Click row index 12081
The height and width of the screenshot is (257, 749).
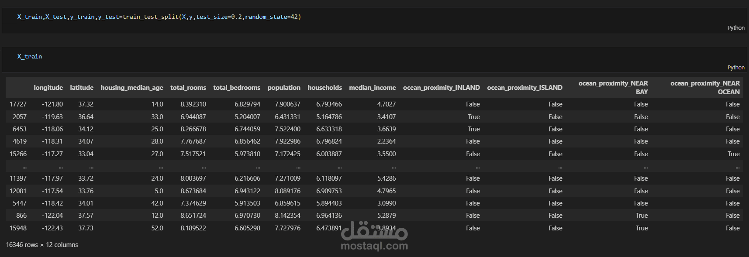tap(18, 191)
